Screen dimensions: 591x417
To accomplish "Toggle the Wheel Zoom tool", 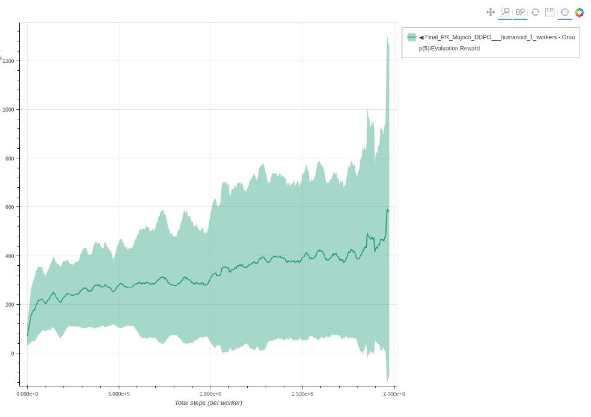I will 520,12.
